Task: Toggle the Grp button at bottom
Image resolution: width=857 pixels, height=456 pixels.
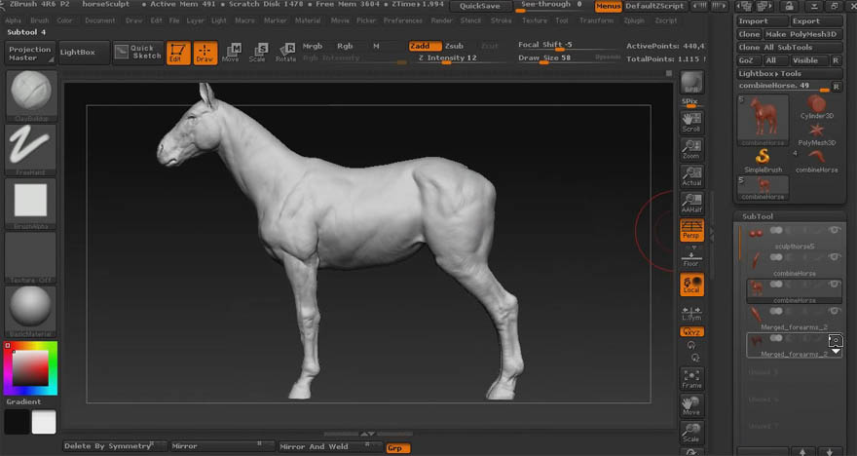Action: pyautogui.click(x=398, y=448)
